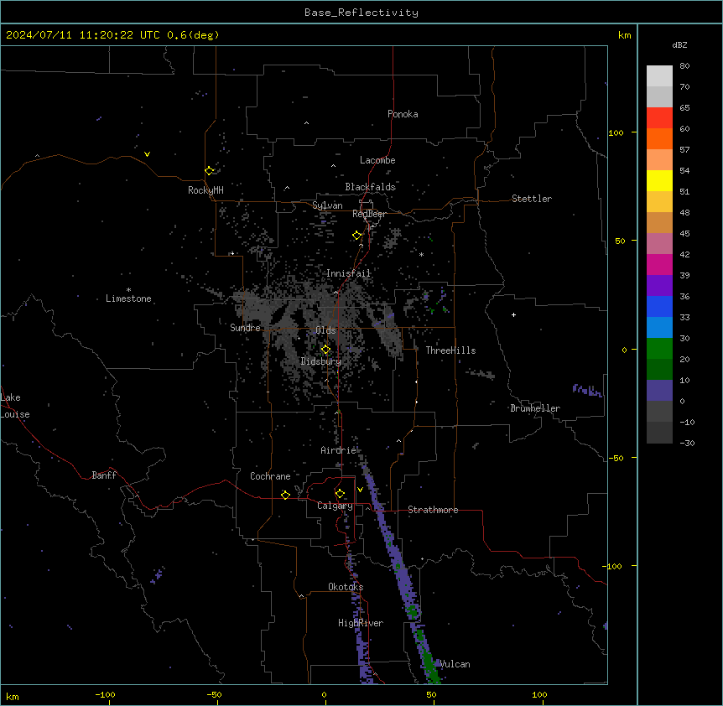Screen dimensions: 723x706
Task: Click the Innisfail label
Action: pyautogui.click(x=348, y=273)
